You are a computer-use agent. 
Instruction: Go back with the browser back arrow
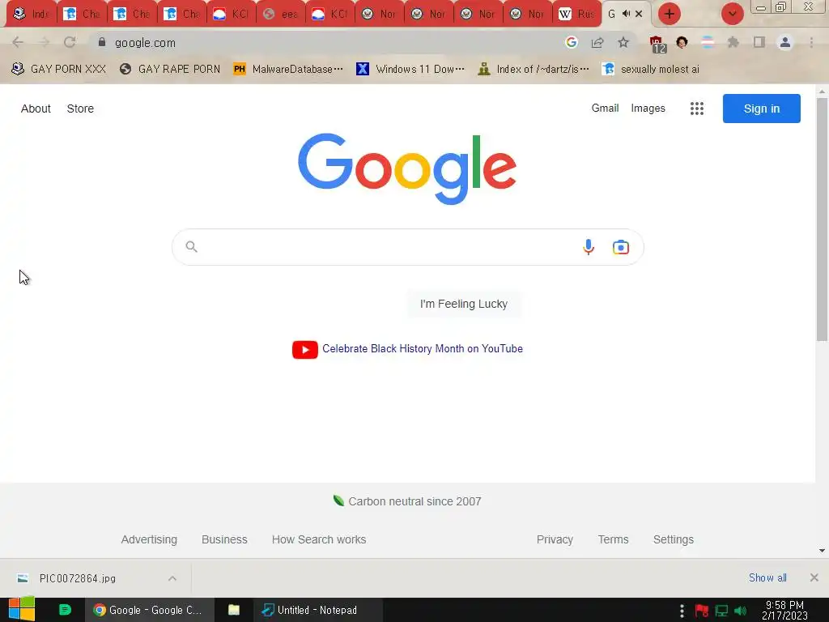18,43
